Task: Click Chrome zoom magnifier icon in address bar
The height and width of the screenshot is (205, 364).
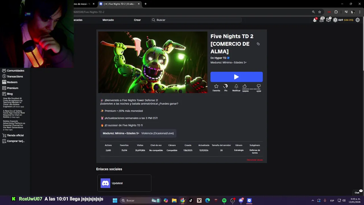Action: (313, 12)
